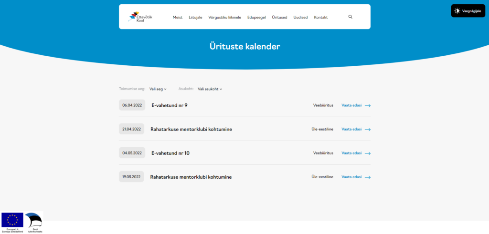Click the 19.05.2022 date badge
Viewport: 489px width, 234px height.
coord(131,177)
